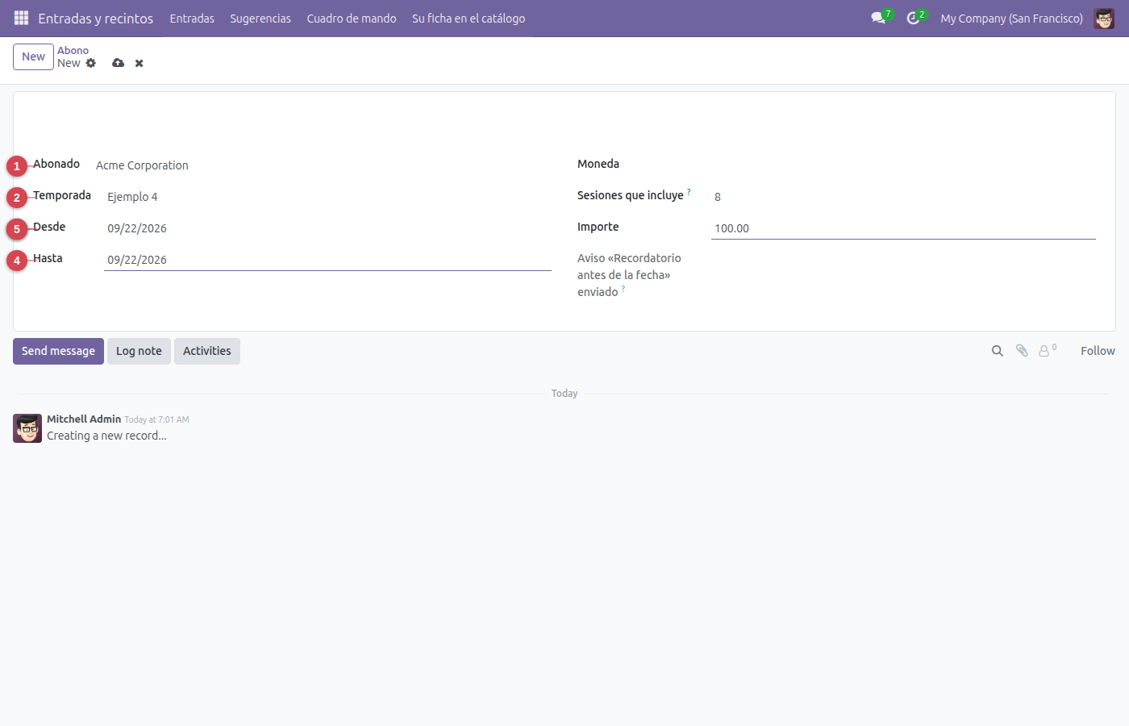
Task: Show help tooltip for Sesiones que incluye
Action: click(689, 192)
